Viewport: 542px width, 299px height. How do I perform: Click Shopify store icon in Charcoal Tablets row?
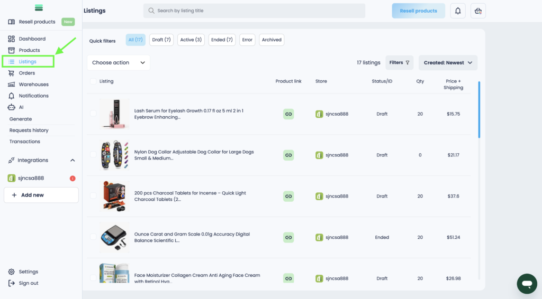click(x=319, y=197)
